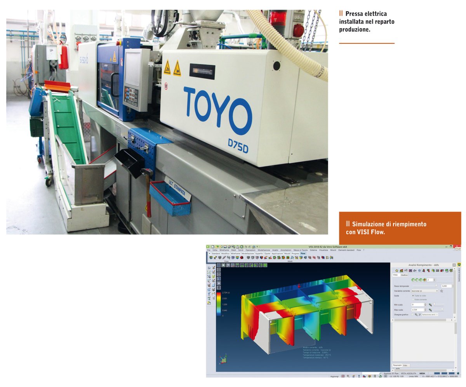Click the hamburger view menu icon in viewport
Image resolution: width=466 pixels, height=387 pixels.
click(x=219, y=265)
